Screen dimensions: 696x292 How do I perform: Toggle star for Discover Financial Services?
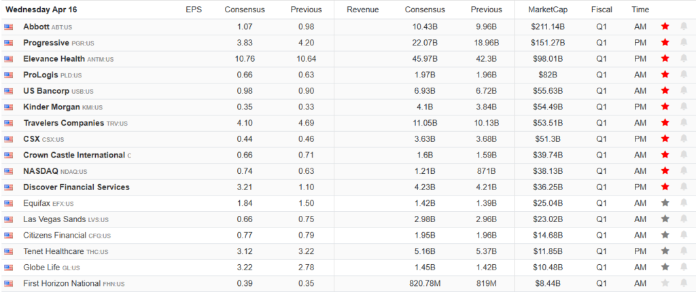665,187
